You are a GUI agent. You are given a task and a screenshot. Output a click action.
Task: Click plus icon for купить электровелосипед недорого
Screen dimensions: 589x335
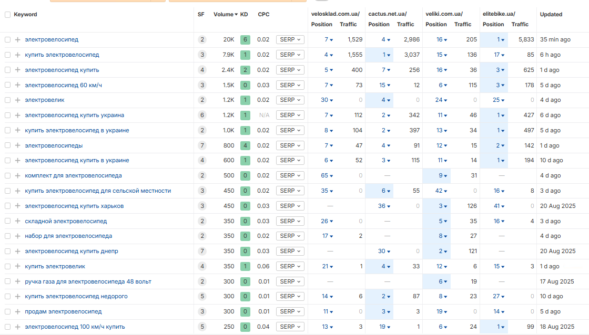[18, 296]
